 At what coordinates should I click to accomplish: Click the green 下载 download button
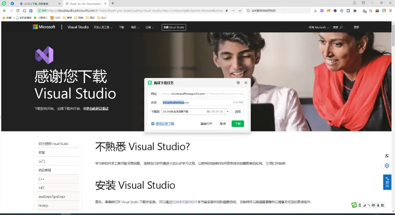tap(238, 124)
